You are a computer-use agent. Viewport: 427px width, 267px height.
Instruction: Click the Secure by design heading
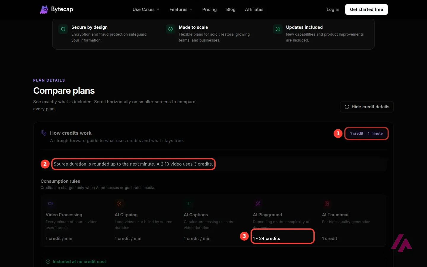point(90,27)
